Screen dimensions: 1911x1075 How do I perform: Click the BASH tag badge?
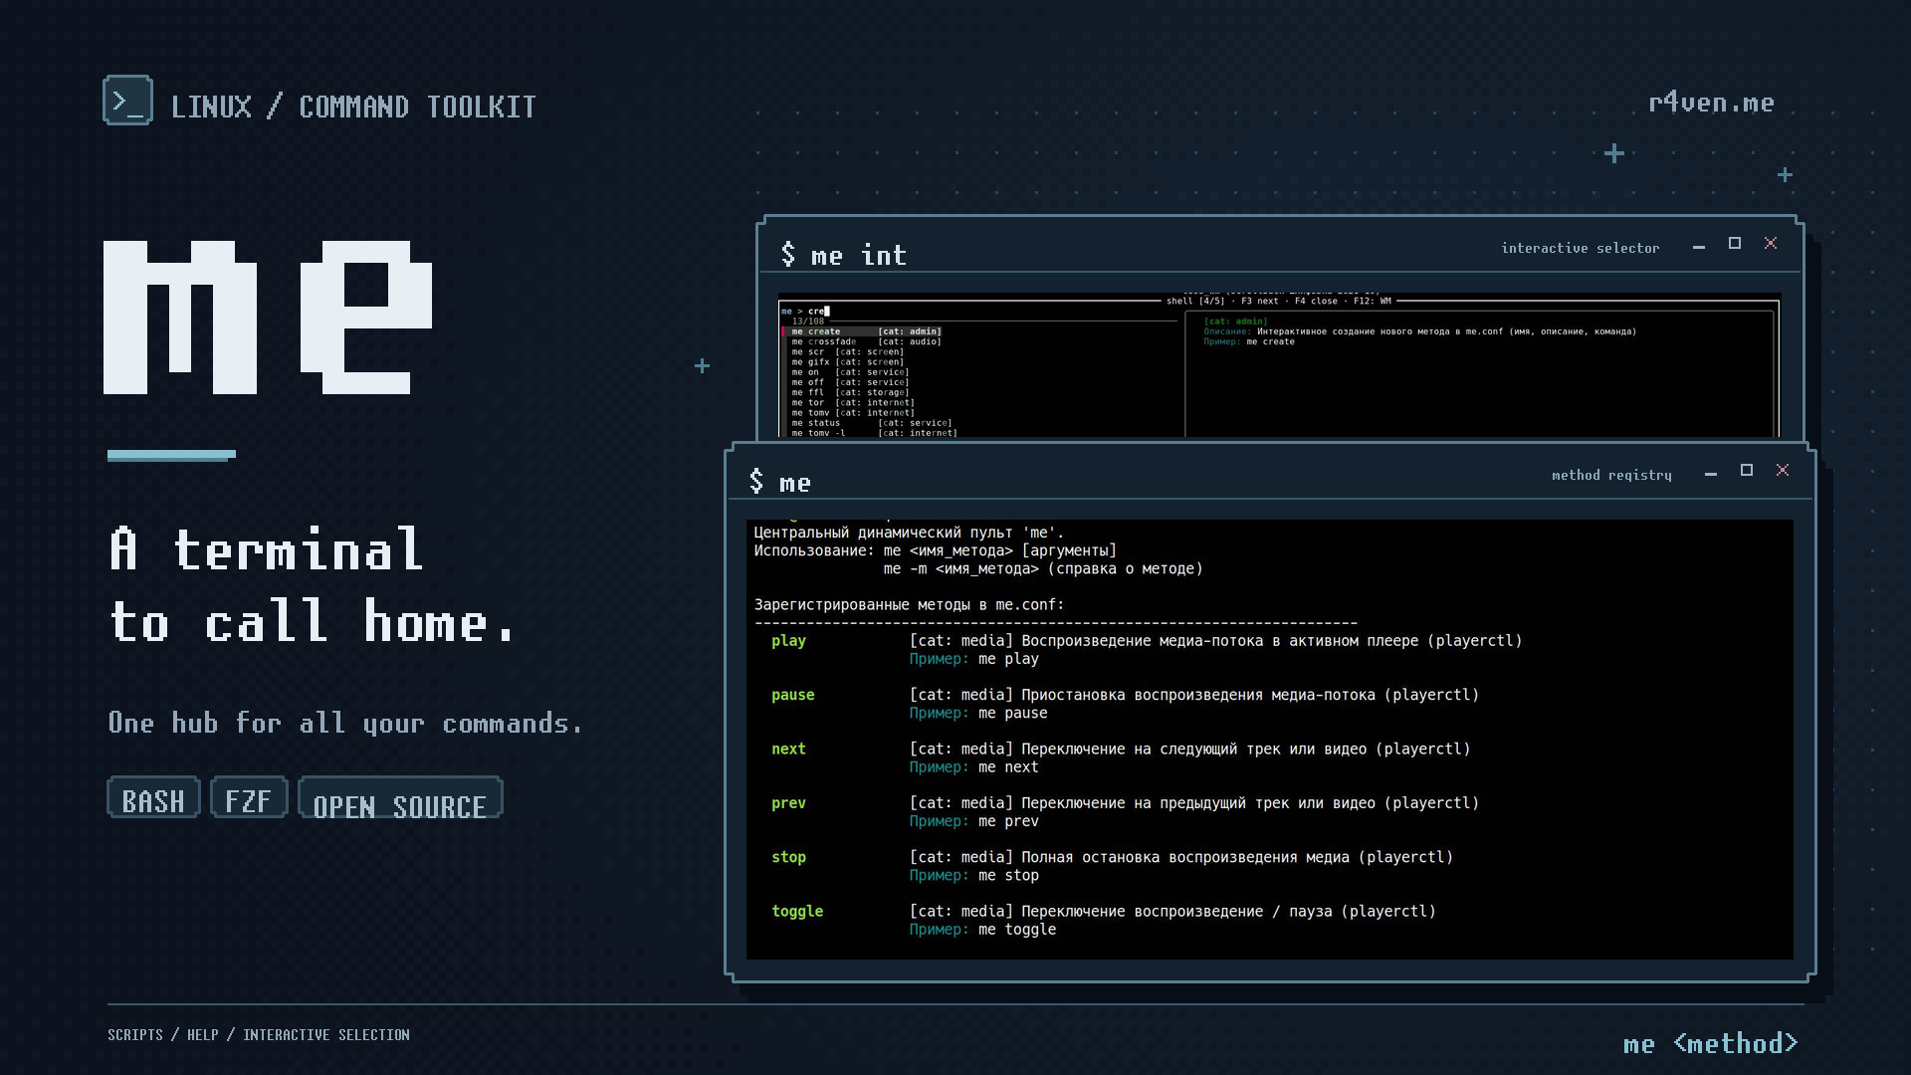coord(153,798)
